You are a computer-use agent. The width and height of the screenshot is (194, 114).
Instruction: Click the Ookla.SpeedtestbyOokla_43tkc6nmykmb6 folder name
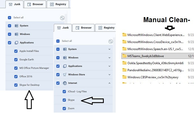(x=155, y=63)
